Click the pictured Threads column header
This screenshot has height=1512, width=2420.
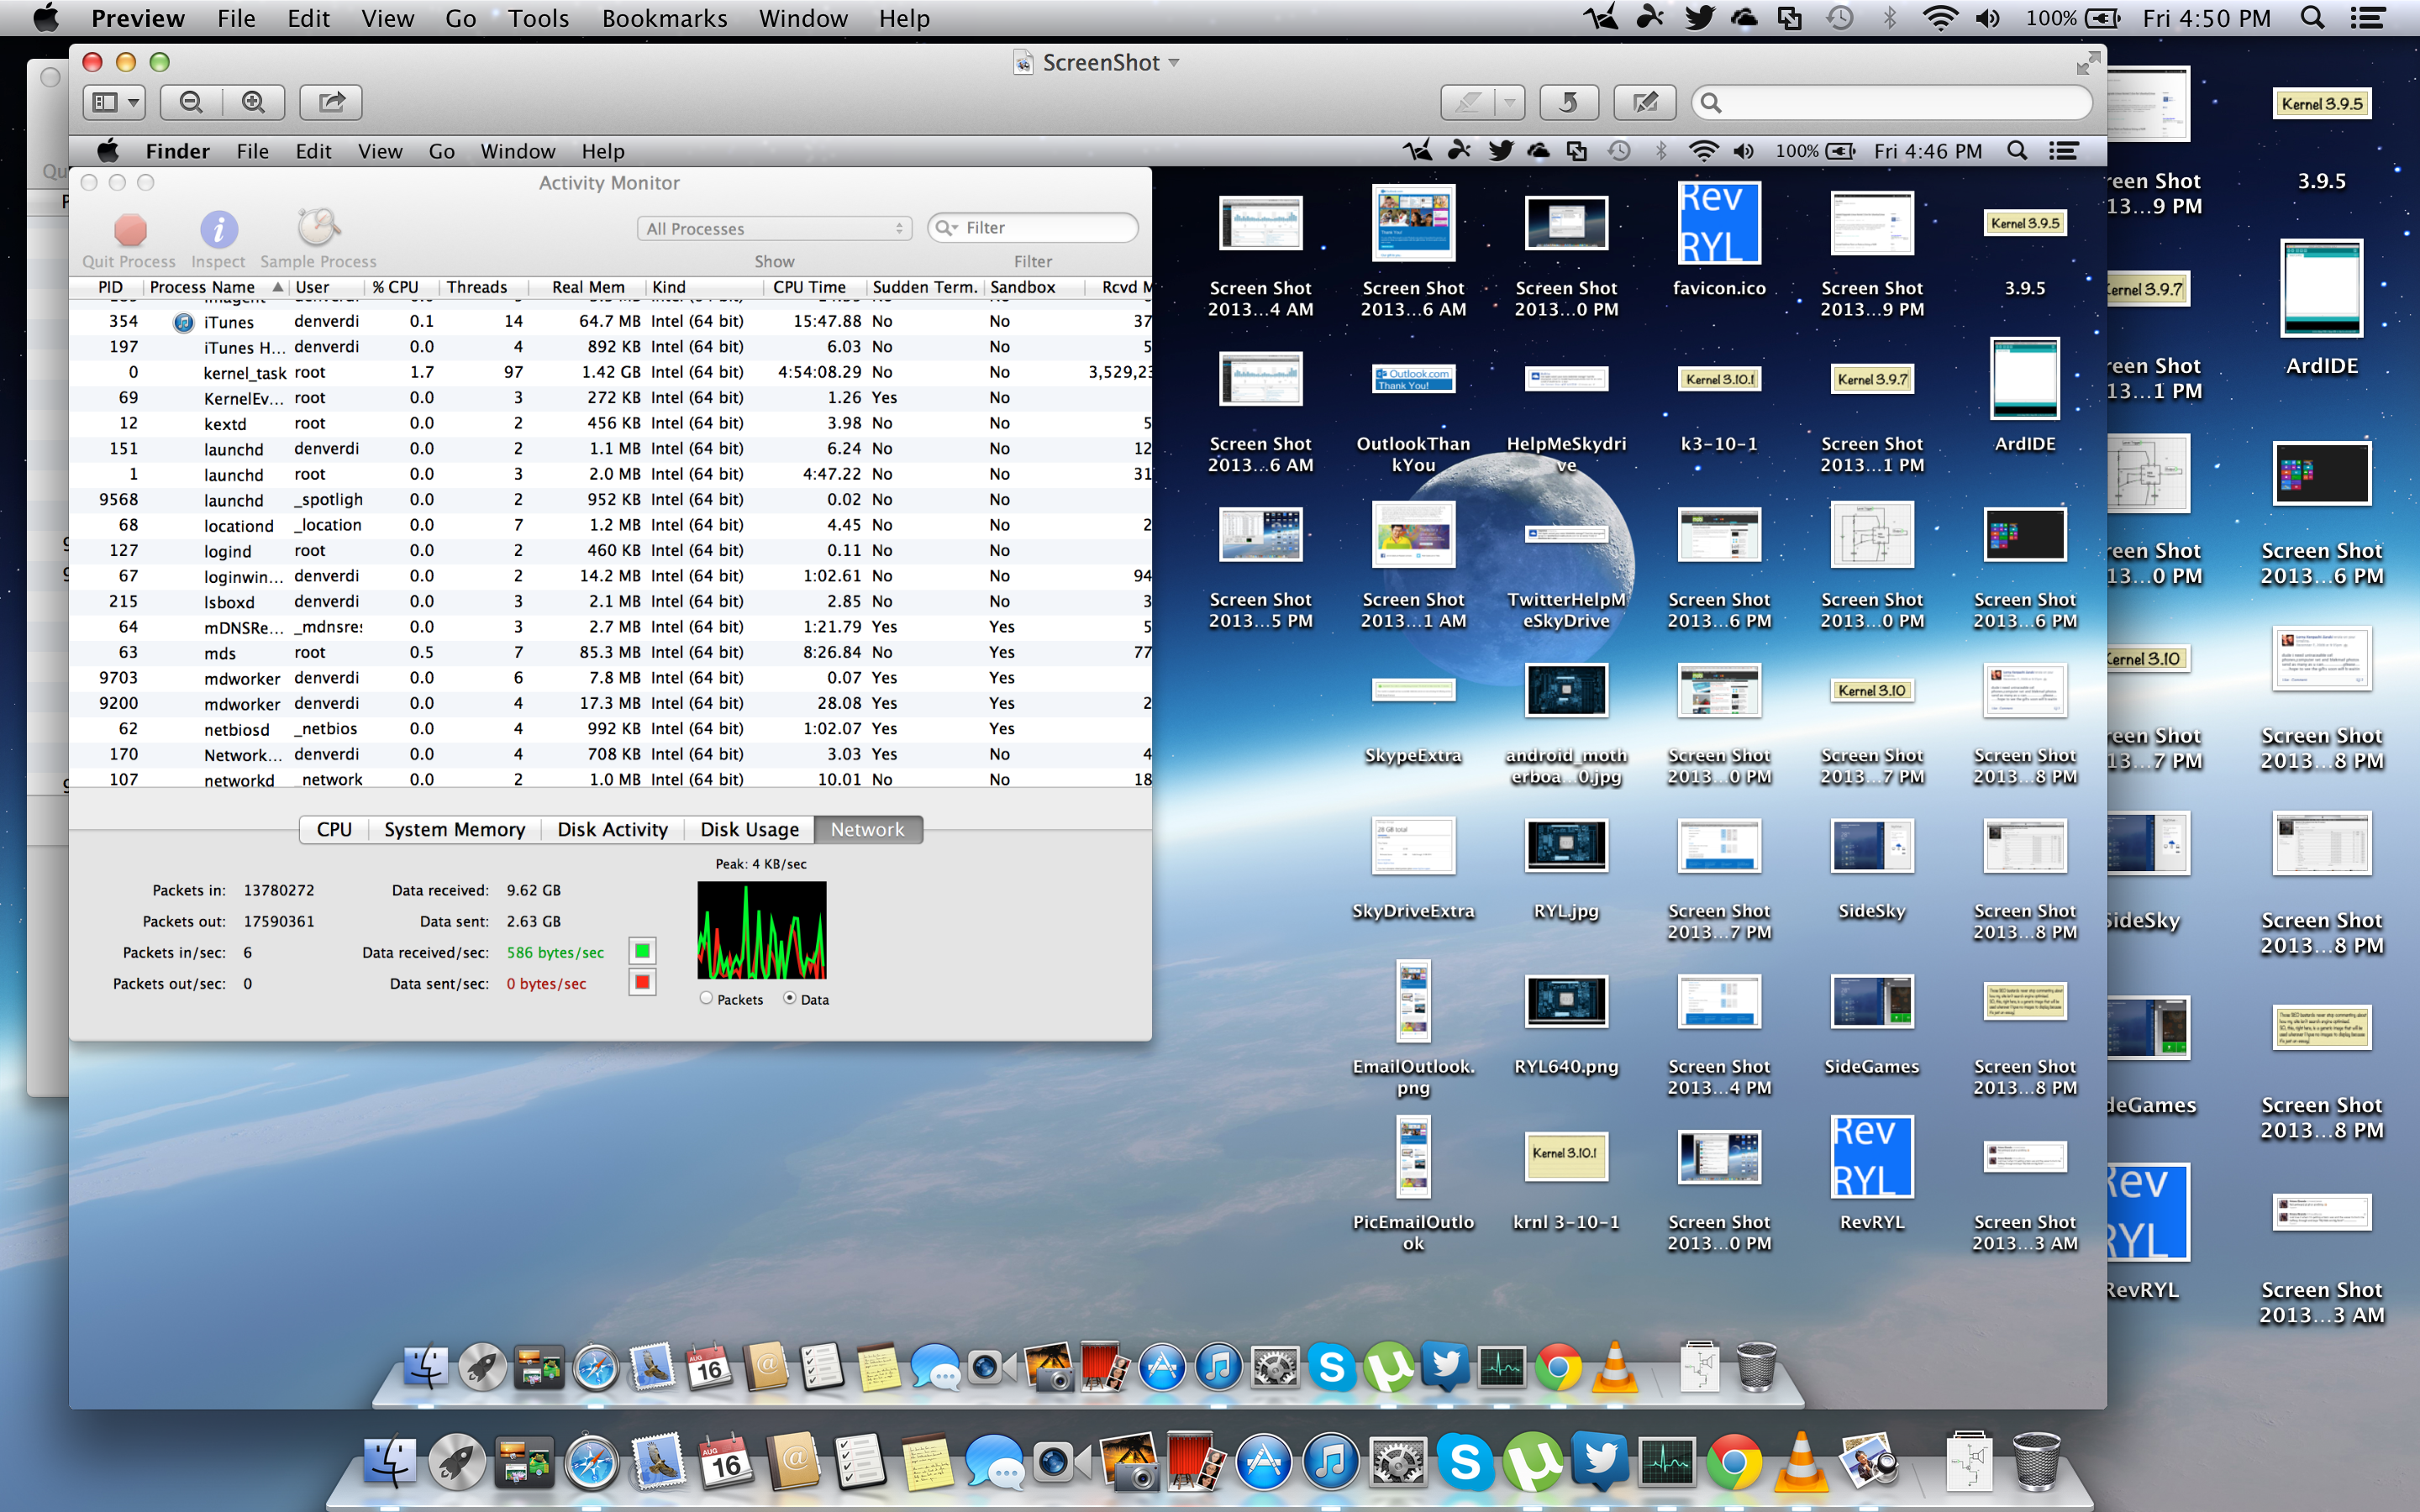pyautogui.click(x=477, y=287)
